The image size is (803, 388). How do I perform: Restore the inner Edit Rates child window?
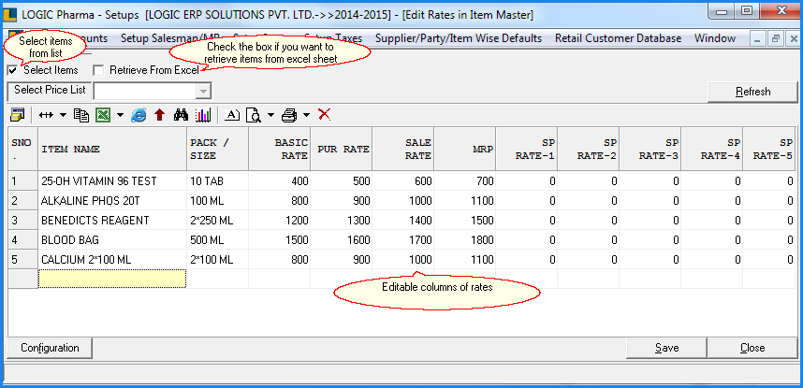[775, 39]
